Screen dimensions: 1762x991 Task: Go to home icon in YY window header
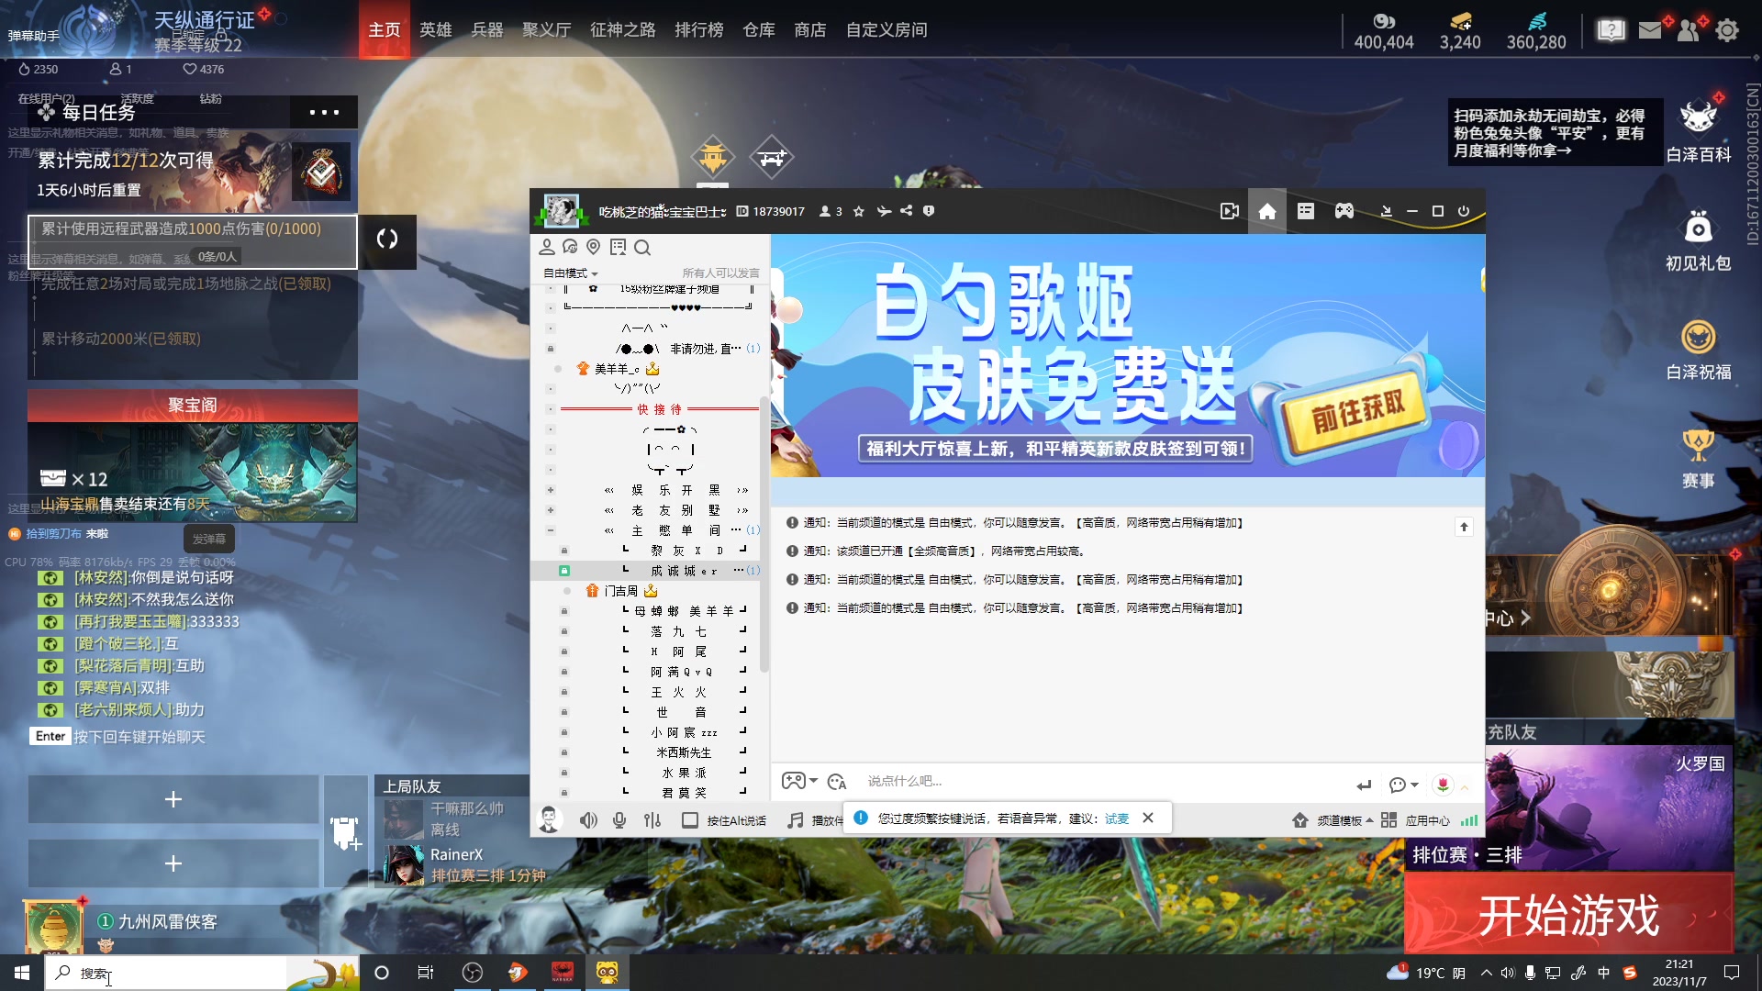(1267, 212)
